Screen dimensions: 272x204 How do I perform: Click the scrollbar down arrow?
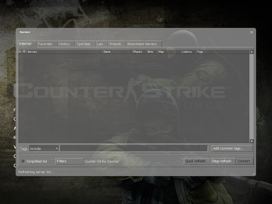pos(251,141)
